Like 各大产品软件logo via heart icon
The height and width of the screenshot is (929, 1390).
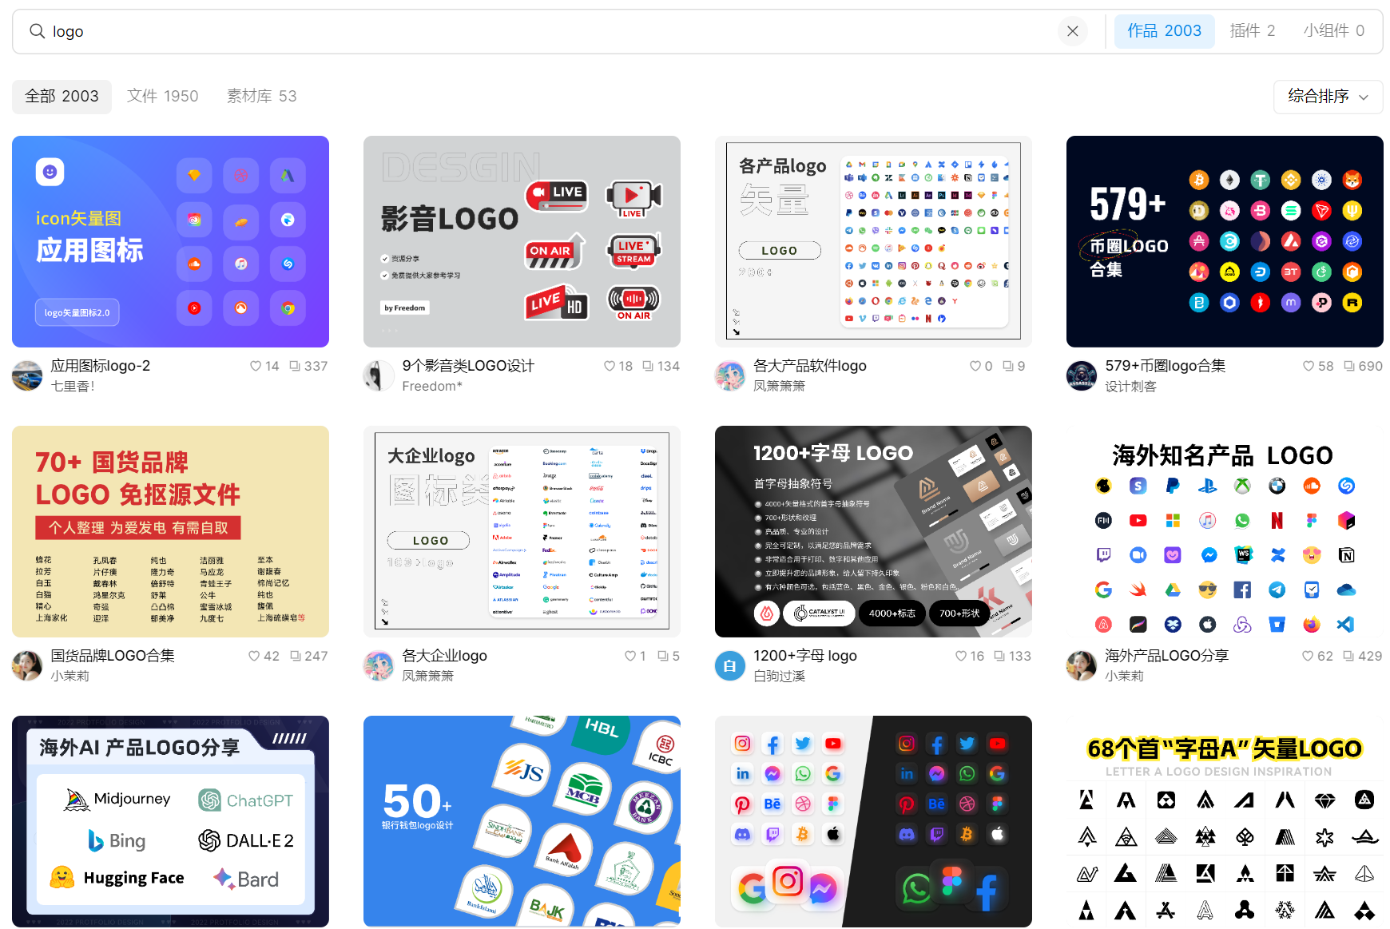pyautogui.click(x=975, y=366)
